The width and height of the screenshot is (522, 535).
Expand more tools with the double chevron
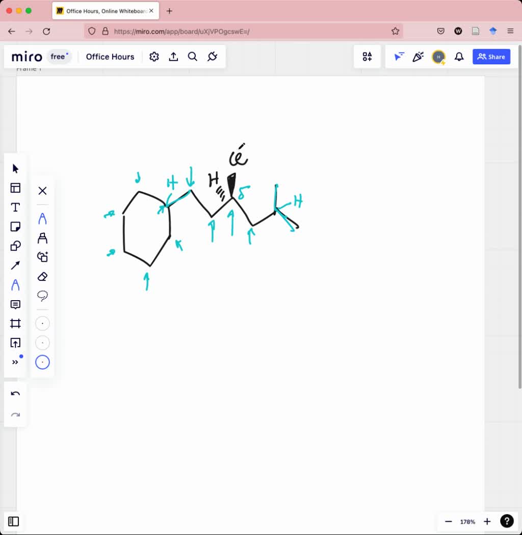click(x=15, y=362)
